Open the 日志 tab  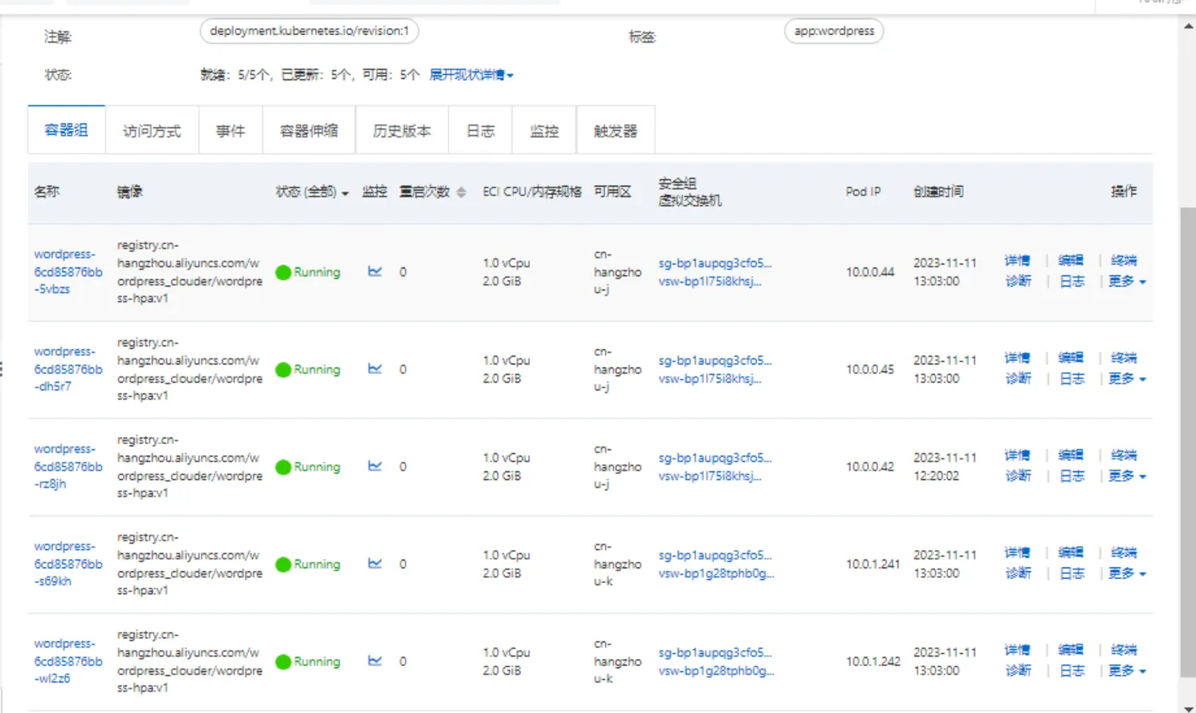tap(480, 131)
